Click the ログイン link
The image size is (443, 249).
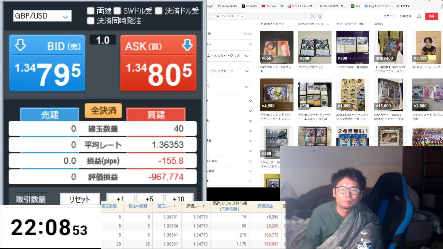[389, 16]
